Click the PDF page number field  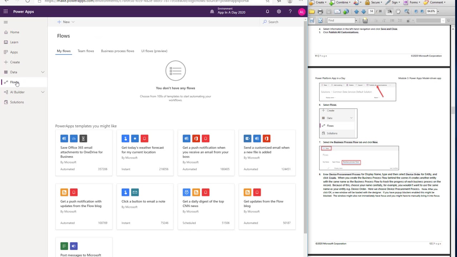pos(371,11)
